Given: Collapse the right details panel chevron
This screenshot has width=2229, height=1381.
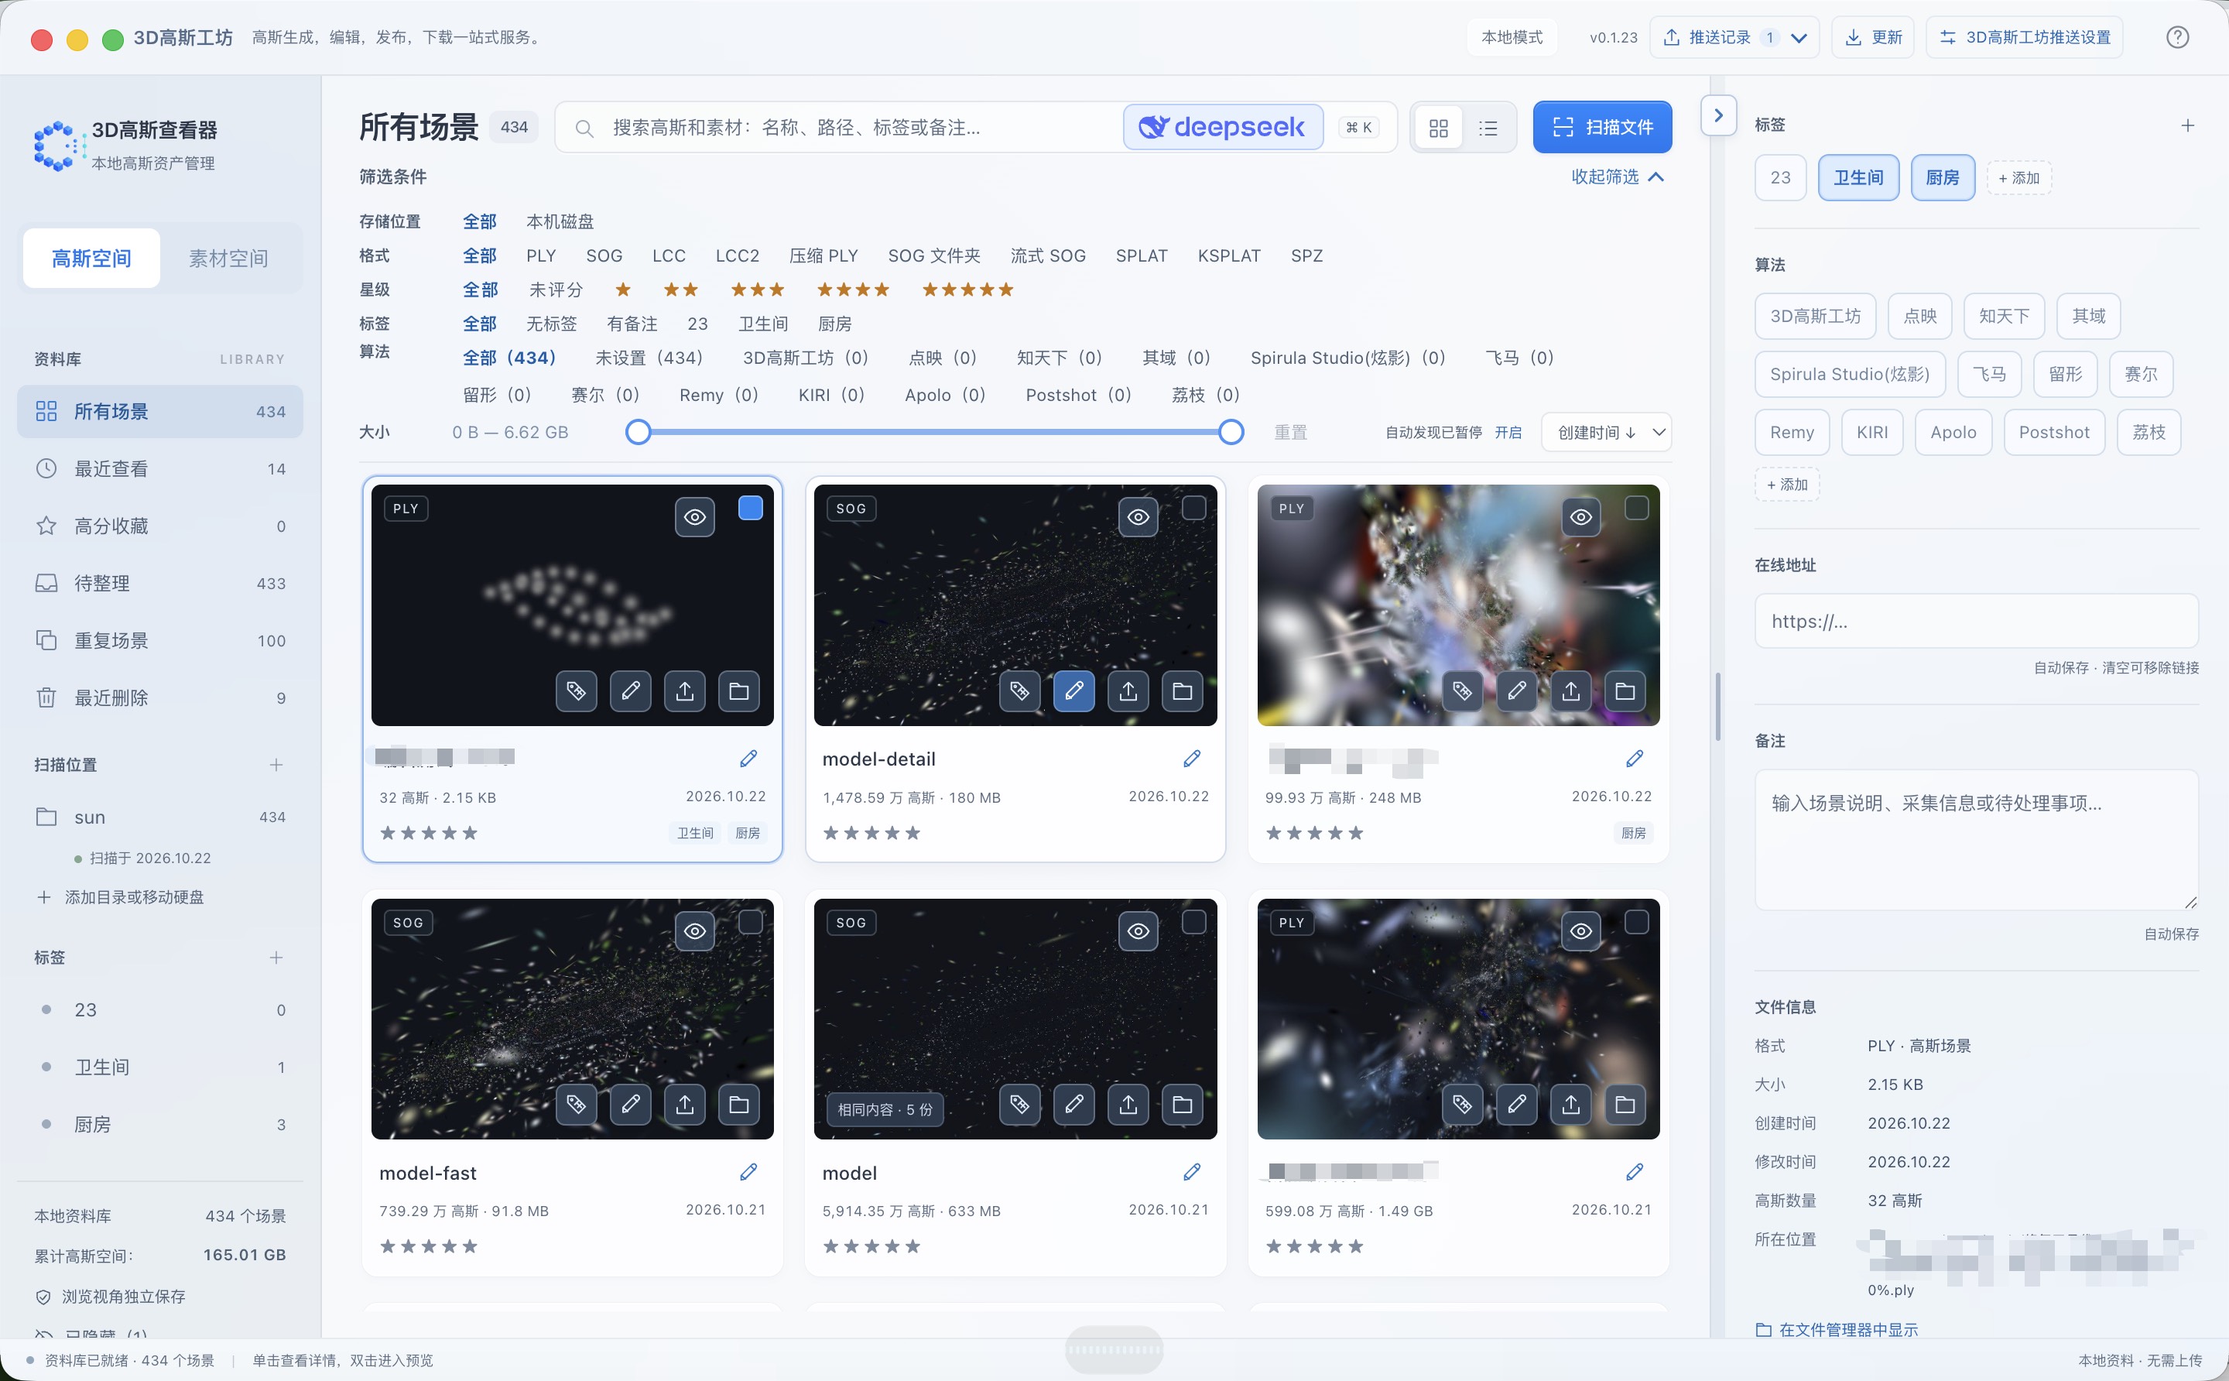Looking at the screenshot, I should [1718, 115].
